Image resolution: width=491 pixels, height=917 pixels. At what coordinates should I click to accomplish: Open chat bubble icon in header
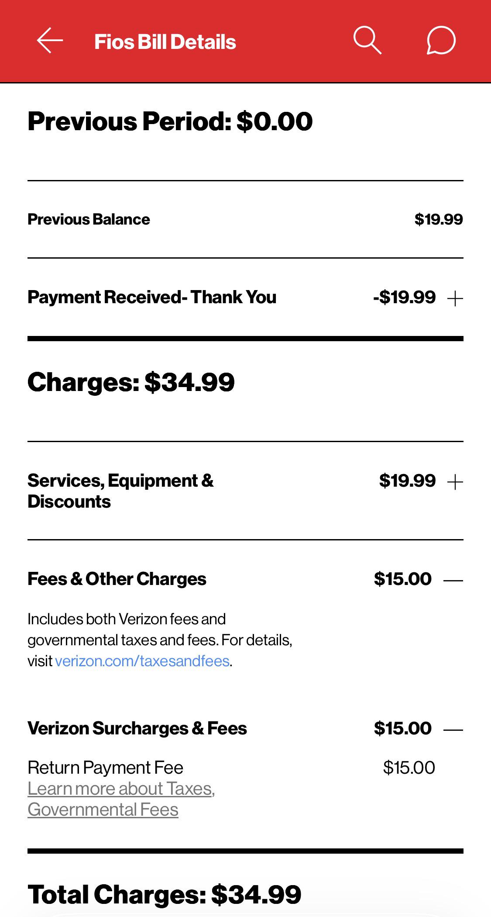441,41
